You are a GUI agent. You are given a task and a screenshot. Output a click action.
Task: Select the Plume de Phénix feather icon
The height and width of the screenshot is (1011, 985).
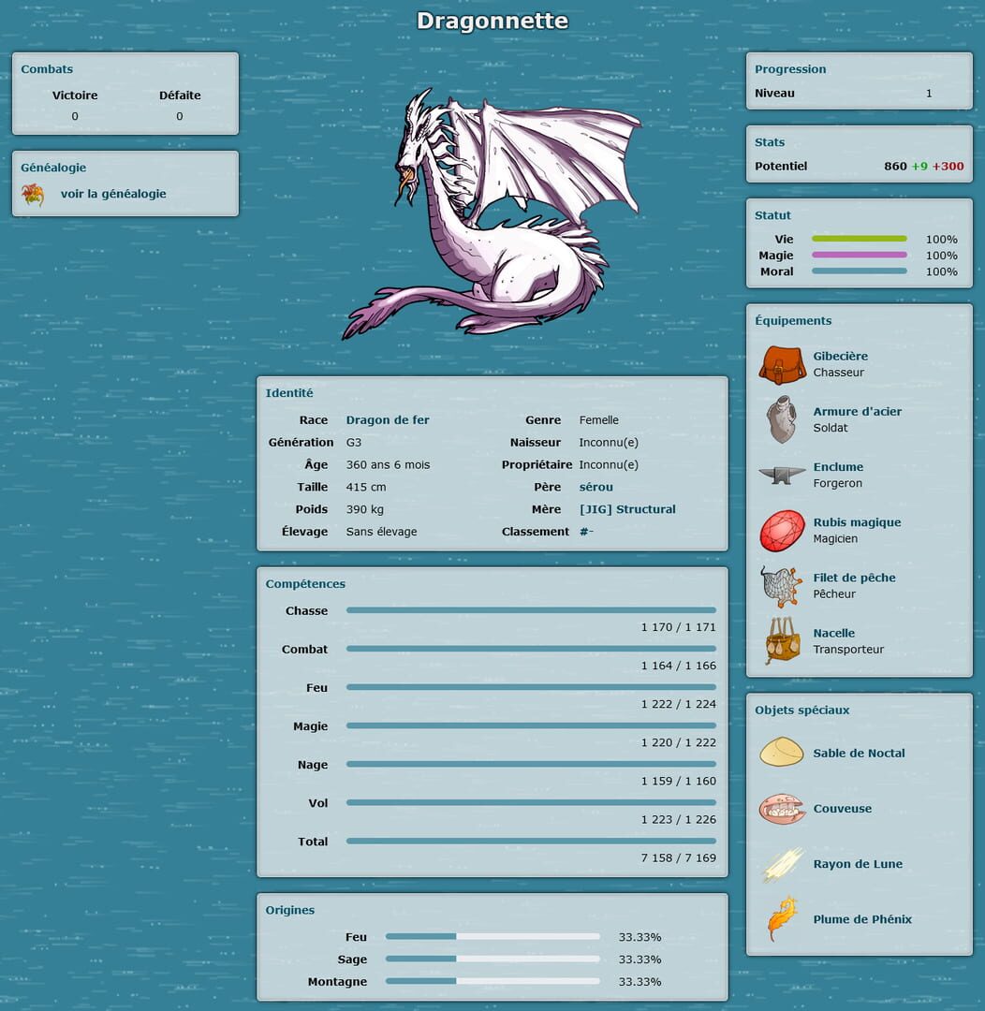click(x=781, y=918)
